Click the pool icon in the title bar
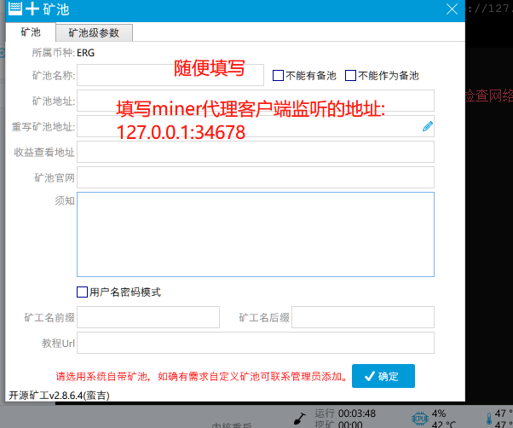The image size is (513, 428). point(15,9)
